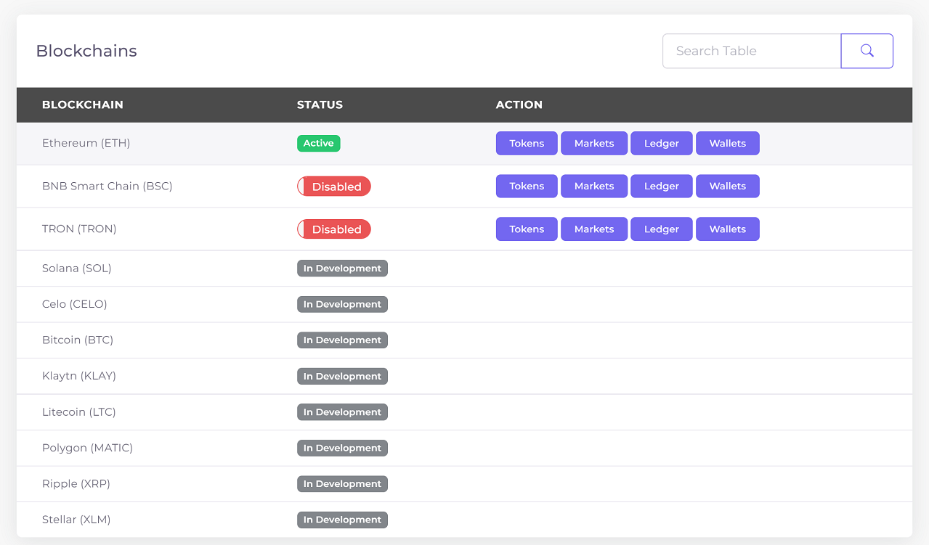Sort by the Status column header
The height and width of the screenshot is (545, 929).
click(320, 105)
